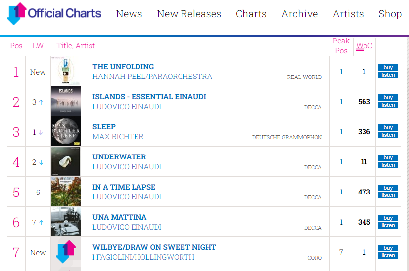This screenshot has height=271, width=409.
Task: Open the News menu item
Action: tap(129, 14)
